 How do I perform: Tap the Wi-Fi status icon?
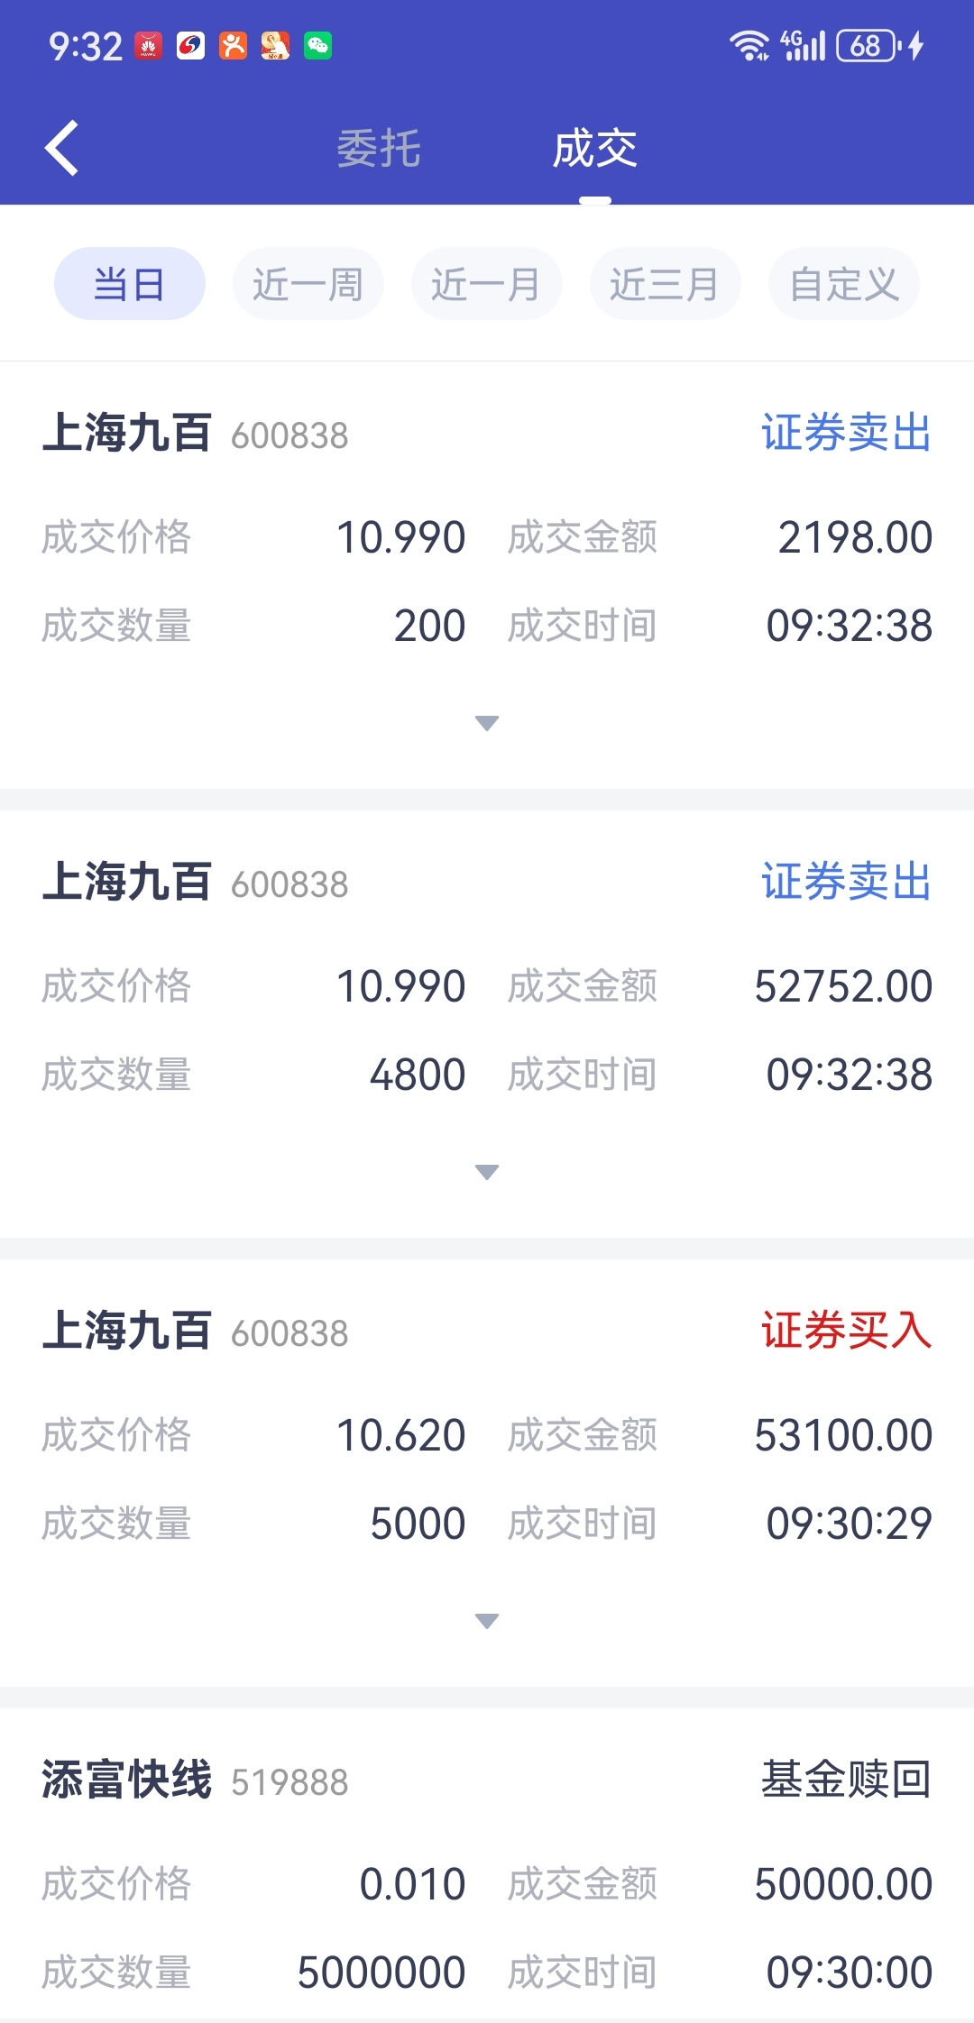pos(749,45)
